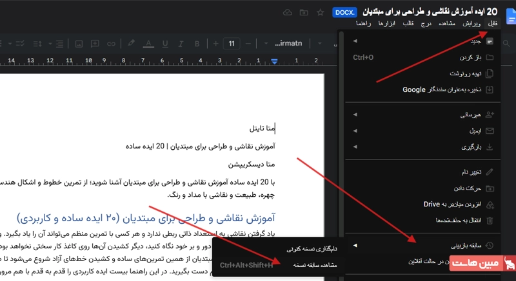Image resolution: width=516 pixels, height=281 pixels.
Task: Click the move folder icon in the menu
Action: (x=490, y=188)
